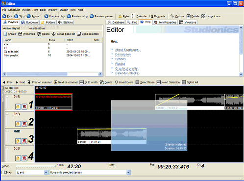Image resolution: width=244 pixels, height=181 pixels.
Task: Adjust channel 3 volume fader
Action: coord(7,137)
